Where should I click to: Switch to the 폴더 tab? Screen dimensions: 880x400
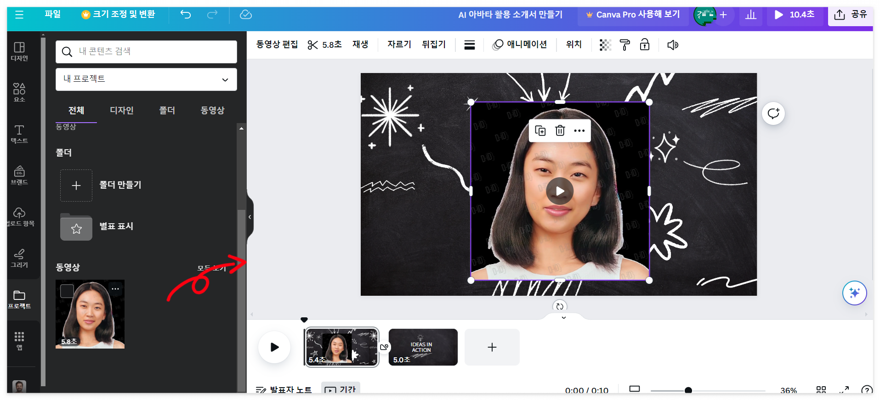[x=167, y=111]
